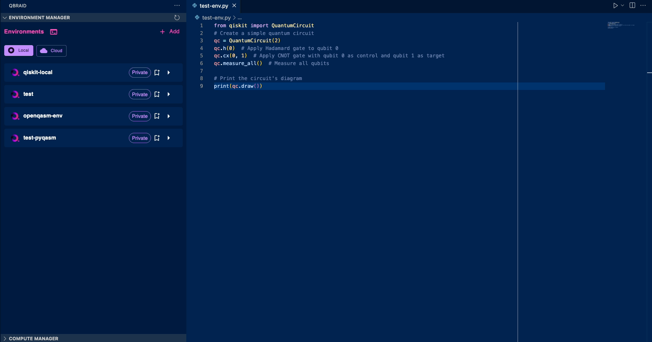652x342 pixels.
Task: Click the bookmark icon for openqasm-env
Action: pyautogui.click(x=157, y=116)
